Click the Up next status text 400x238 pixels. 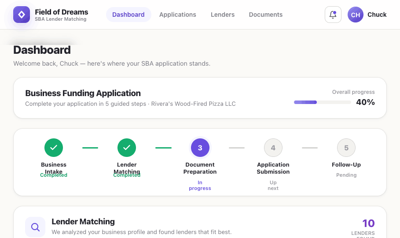[x=273, y=186]
